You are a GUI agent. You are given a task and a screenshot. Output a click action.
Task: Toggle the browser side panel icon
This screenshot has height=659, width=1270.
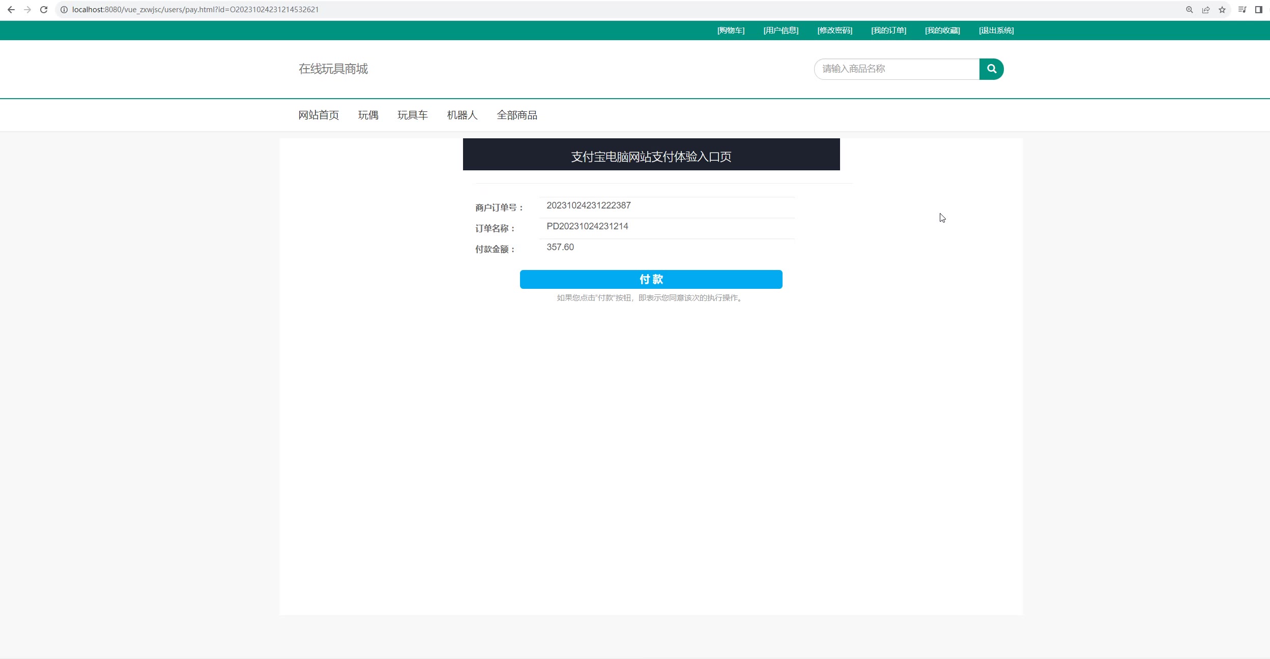pyautogui.click(x=1259, y=10)
